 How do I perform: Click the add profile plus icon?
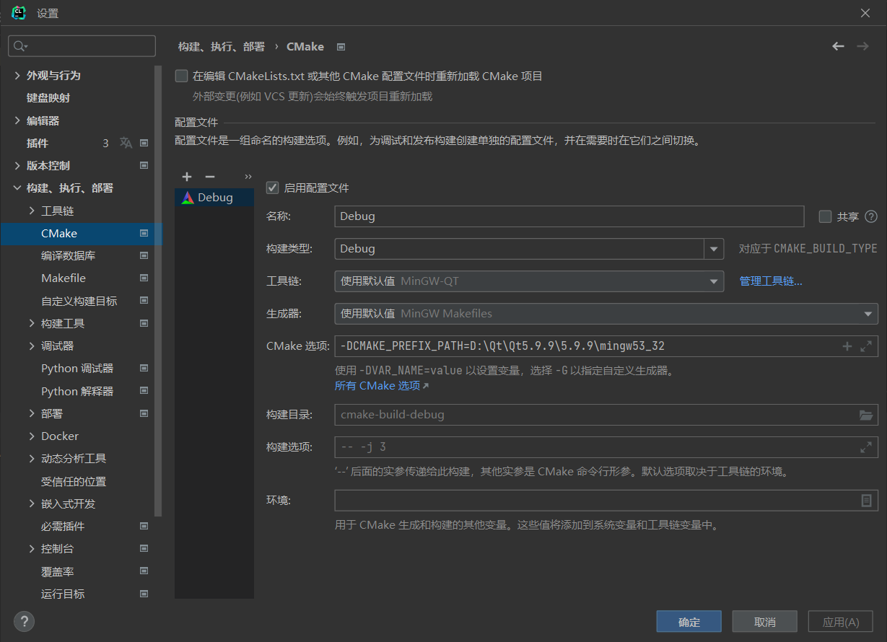point(187,177)
